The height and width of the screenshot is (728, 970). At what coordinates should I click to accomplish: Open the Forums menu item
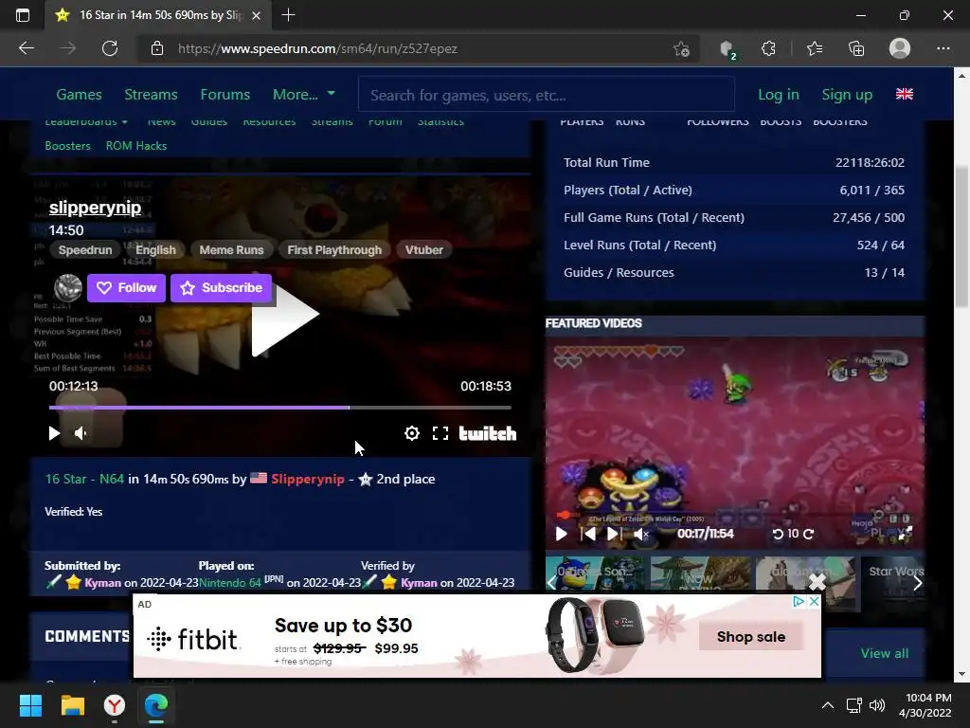[225, 95]
